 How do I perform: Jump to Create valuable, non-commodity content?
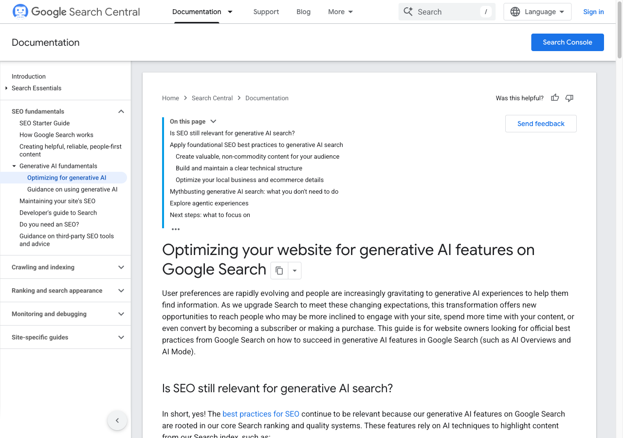pyautogui.click(x=257, y=156)
